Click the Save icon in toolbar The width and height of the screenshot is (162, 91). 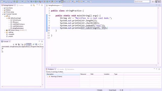(6, 2)
